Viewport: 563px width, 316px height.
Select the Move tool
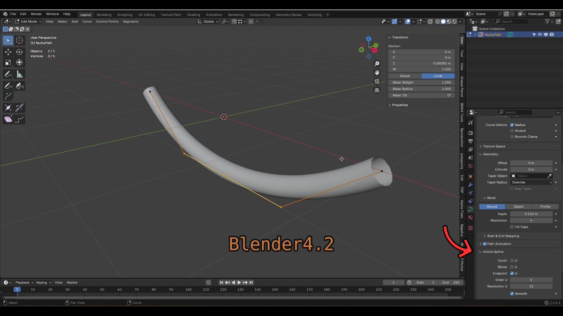8,52
